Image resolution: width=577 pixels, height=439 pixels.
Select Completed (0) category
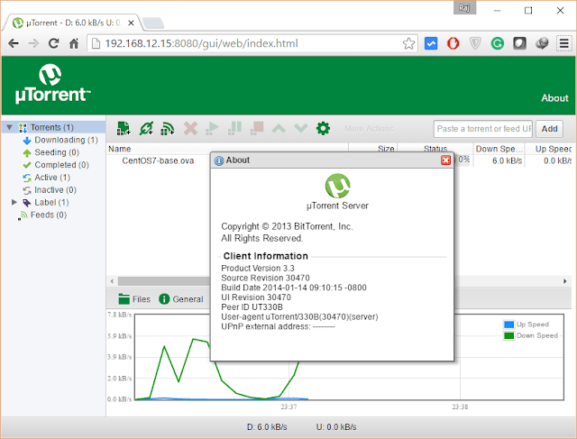pyautogui.click(x=61, y=165)
